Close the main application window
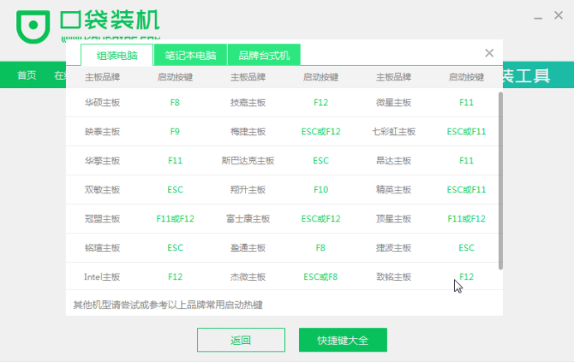574x362 pixels. (558, 17)
